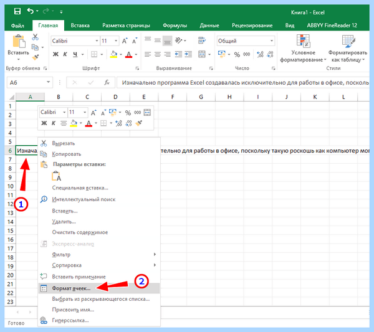Center text horizontally in ribbon
Viewport: 374px width, 332px height.
pyautogui.click(x=158, y=54)
